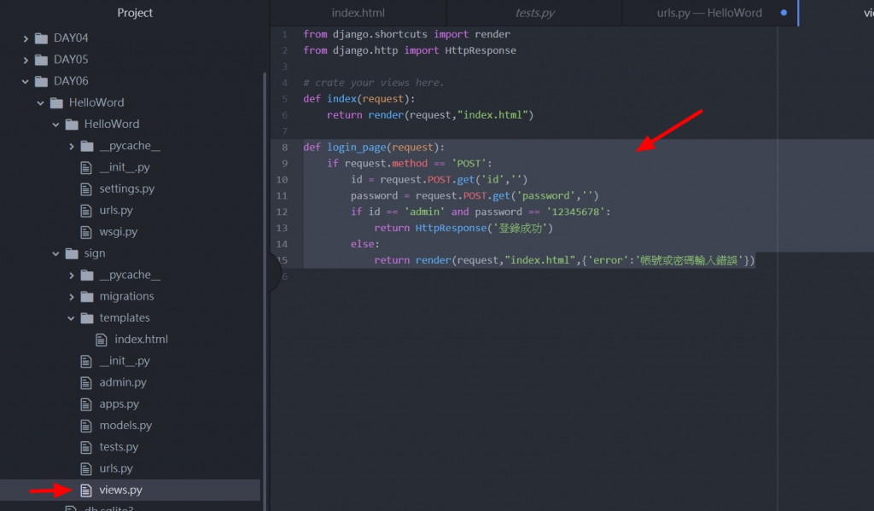The height and width of the screenshot is (511, 874).
Task: Collapse the outer HelloWord folder chevron
Action: [x=40, y=103]
